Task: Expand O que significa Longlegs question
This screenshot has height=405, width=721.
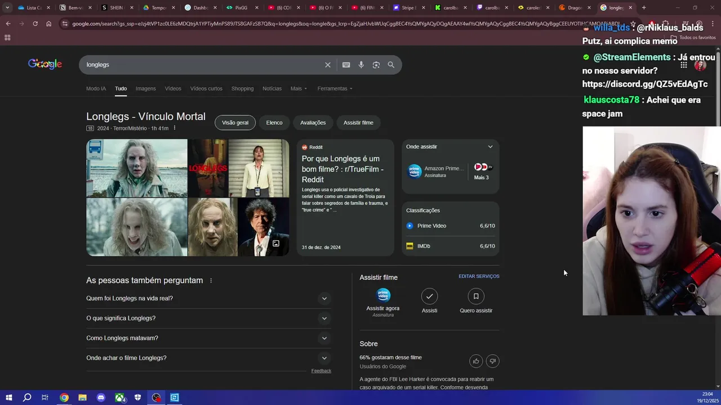Action: [x=208, y=318]
